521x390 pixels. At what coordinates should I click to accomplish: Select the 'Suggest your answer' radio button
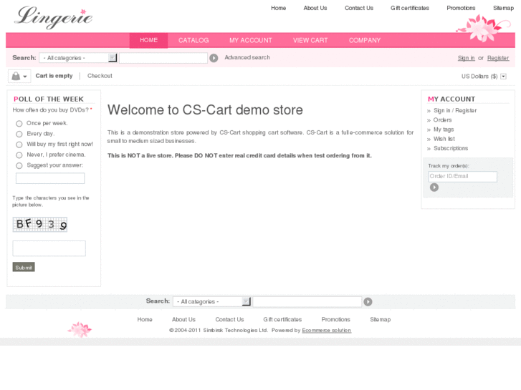point(19,165)
